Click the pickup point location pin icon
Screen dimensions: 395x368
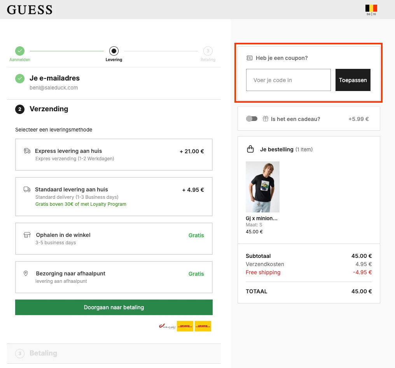click(x=26, y=273)
